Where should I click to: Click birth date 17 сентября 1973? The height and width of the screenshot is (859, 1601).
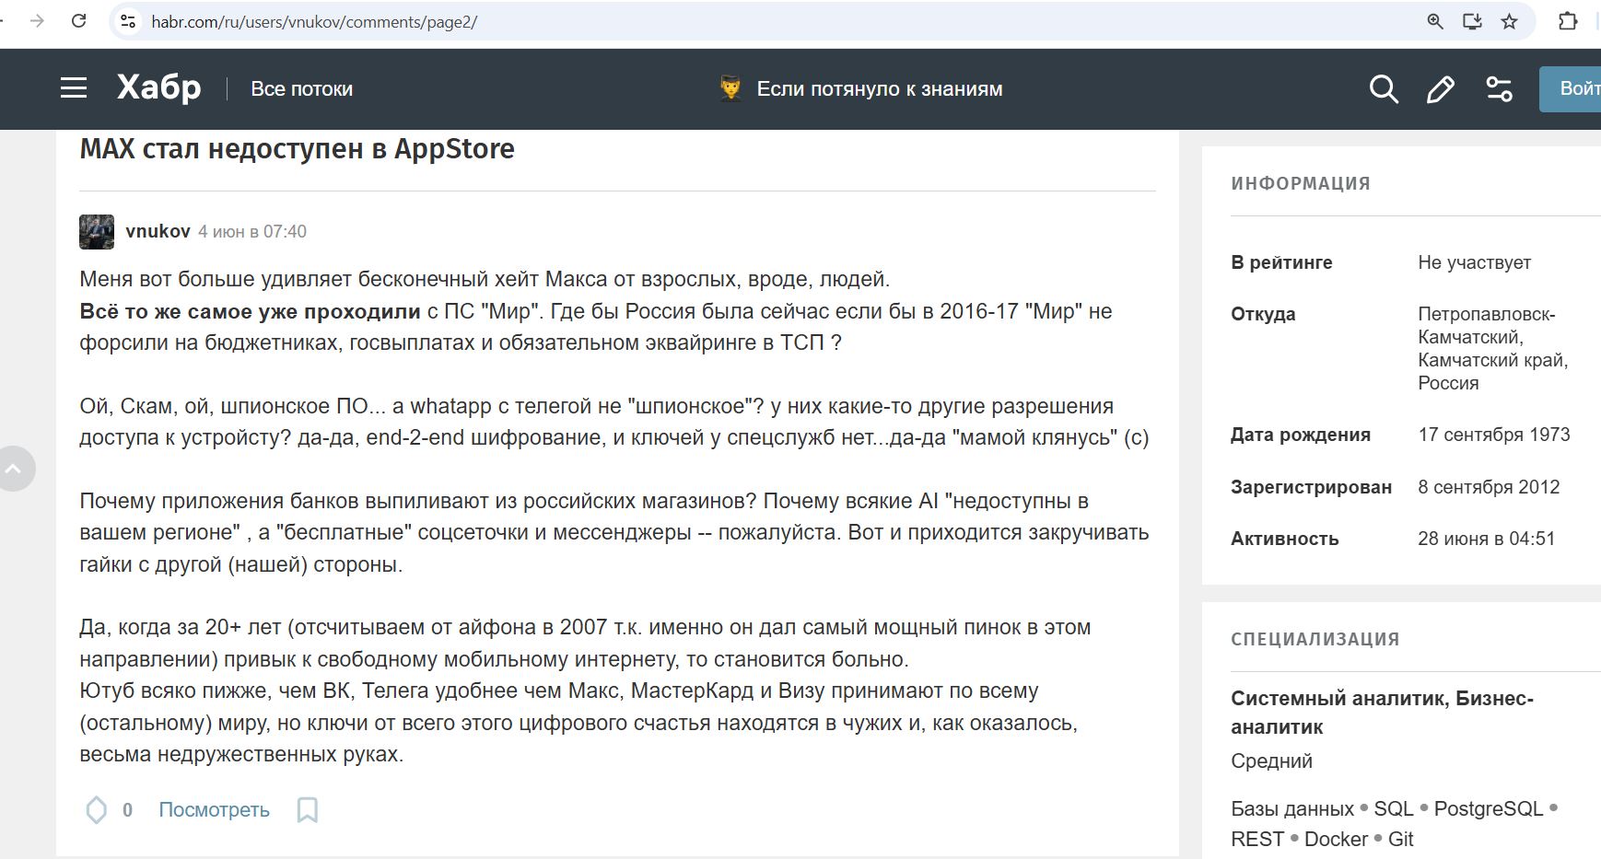(1494, 435)
